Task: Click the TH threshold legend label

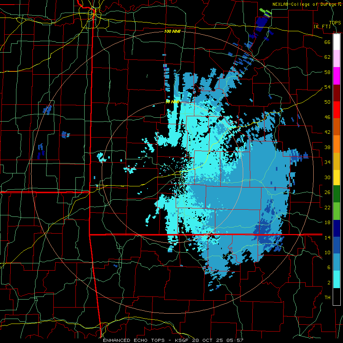Action: pyautogui.click(x=327, y=298)
